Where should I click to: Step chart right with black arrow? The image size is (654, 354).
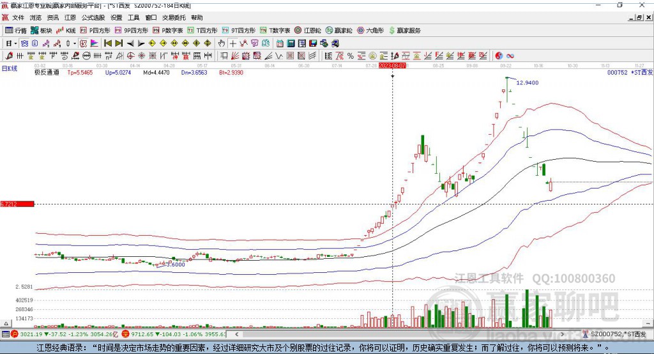tap(141, 43)
